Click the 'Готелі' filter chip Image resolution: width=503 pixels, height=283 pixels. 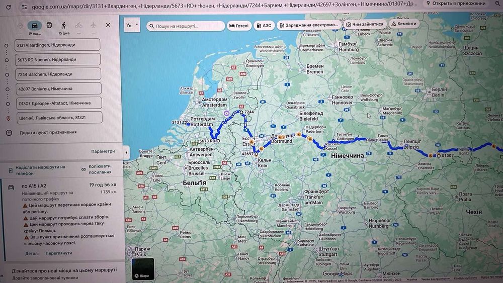pyautogui.click(x=239, y=26)
